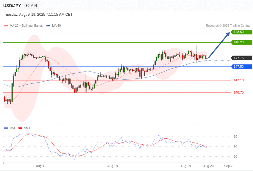Click the RSI 30 axis value

(x=235, y=156)
